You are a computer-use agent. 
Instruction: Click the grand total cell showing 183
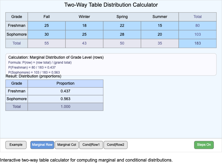click(x=197, y=43)
